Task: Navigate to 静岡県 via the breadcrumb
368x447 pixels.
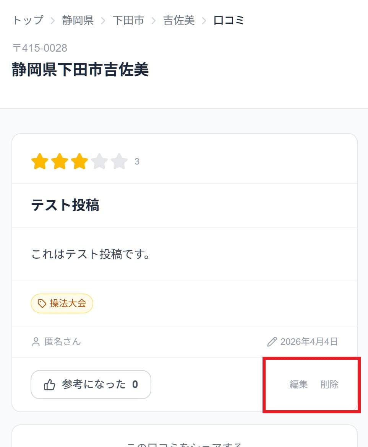Action: (78, 20)
